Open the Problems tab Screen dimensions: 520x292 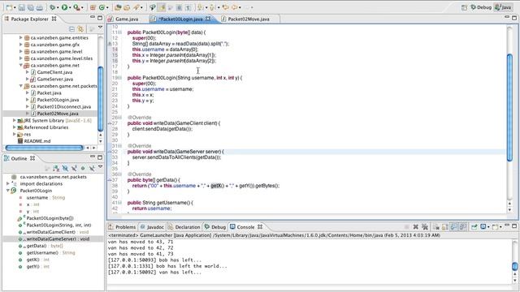122,227
